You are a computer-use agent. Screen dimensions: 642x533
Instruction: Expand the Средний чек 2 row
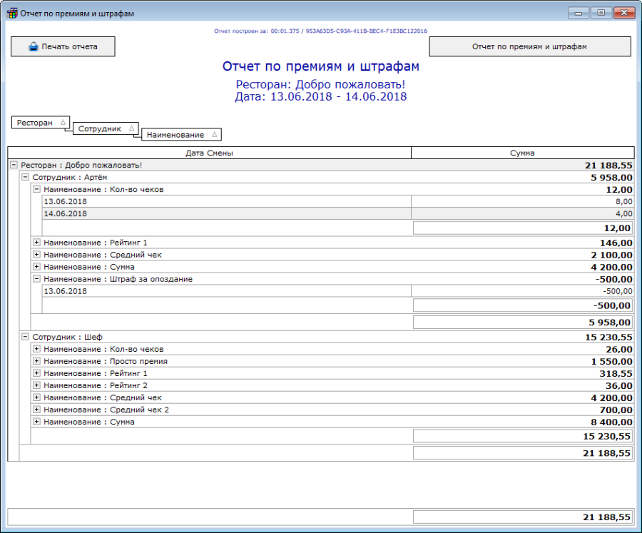(36, 410)
